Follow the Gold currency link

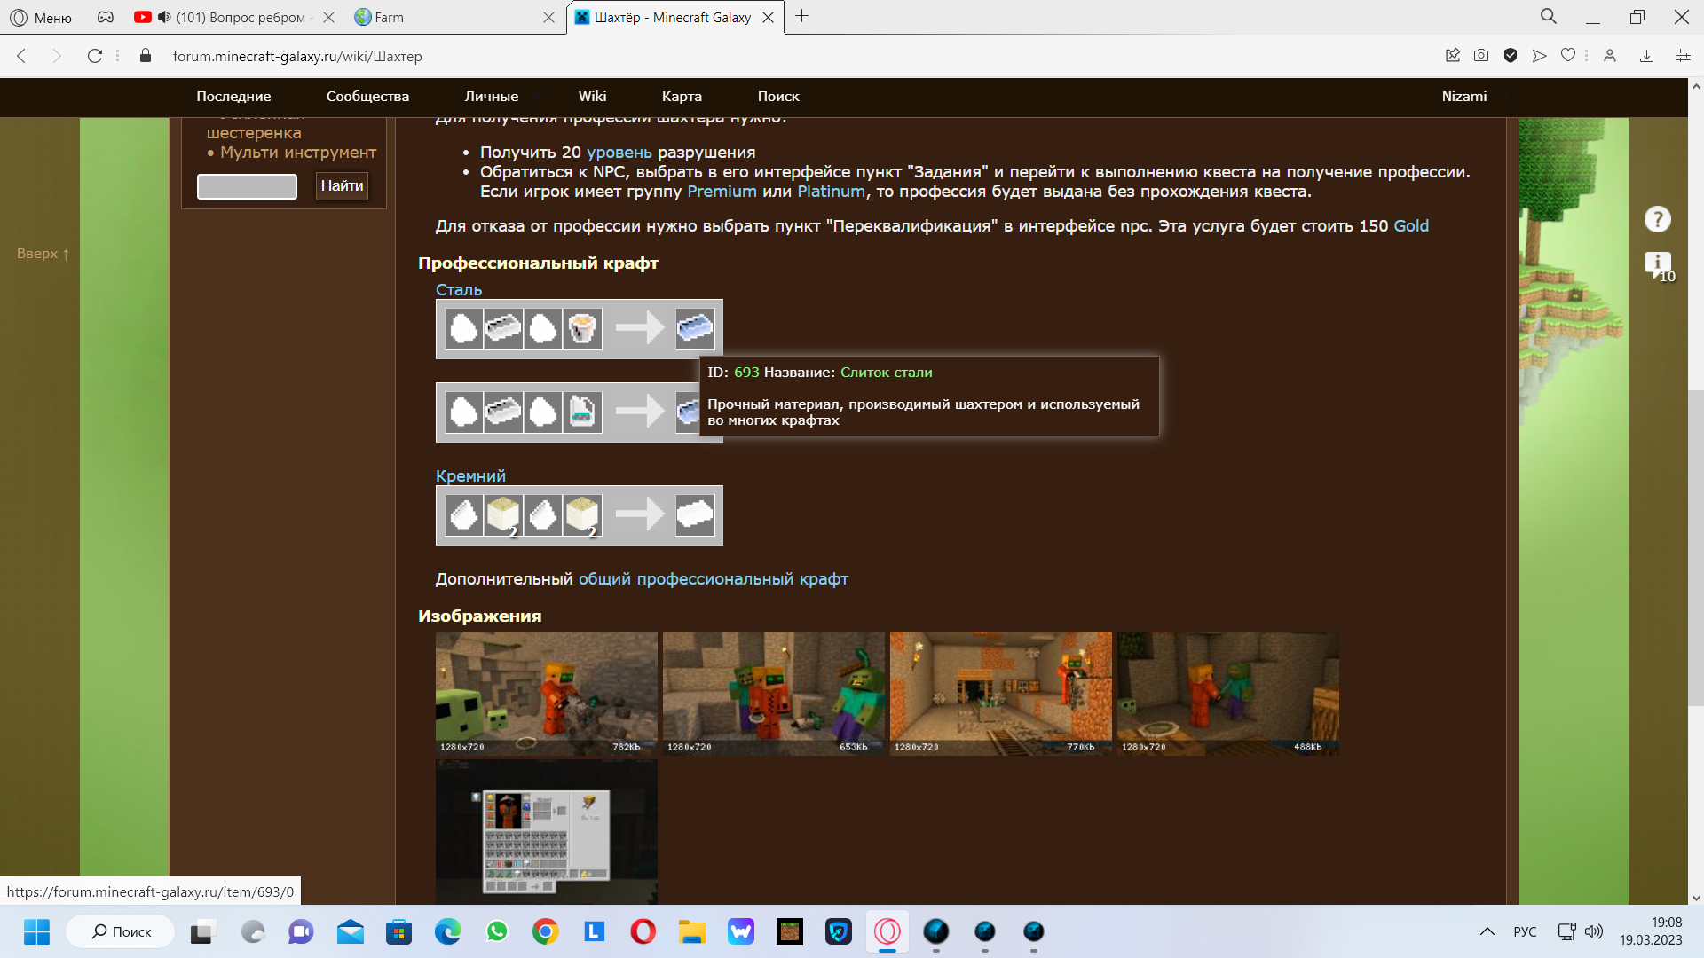(x=1411, y=226)
